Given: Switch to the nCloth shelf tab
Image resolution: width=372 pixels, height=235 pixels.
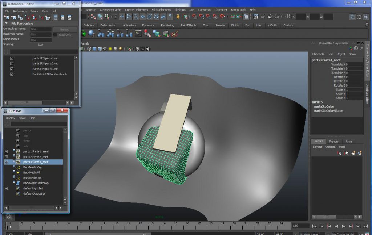Looking at the screenshot, I should tap(272, 25).
